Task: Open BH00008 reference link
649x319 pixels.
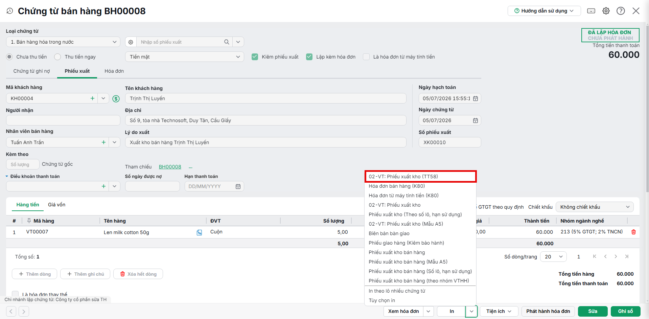Action: coord(170,167)
